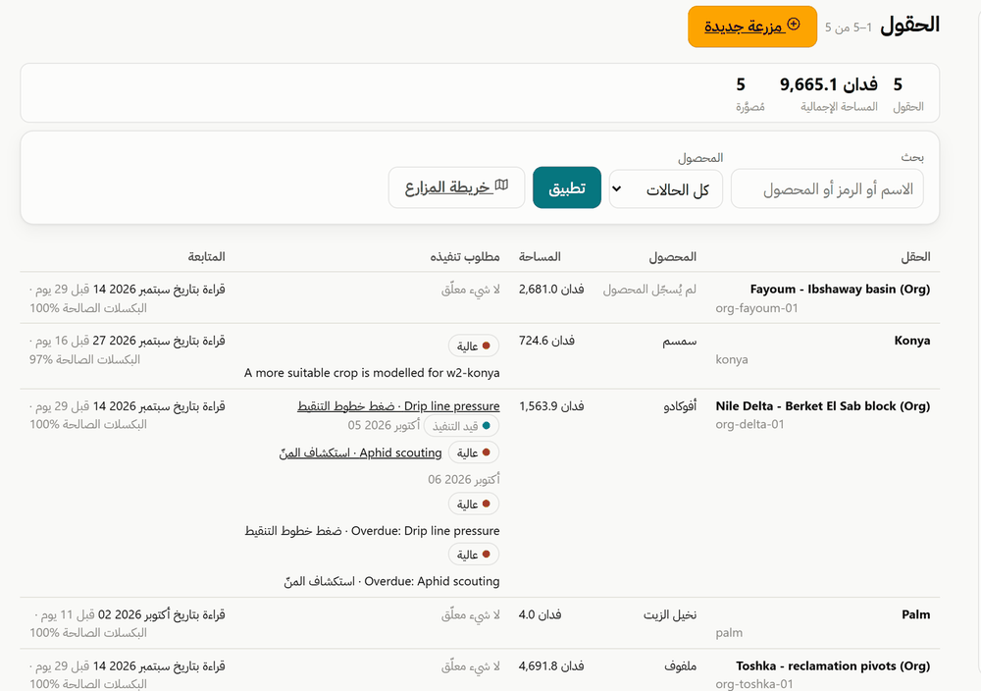Click the org-toshka-01 code text
This screenshot has height=691, width=981.
(754, 684)
